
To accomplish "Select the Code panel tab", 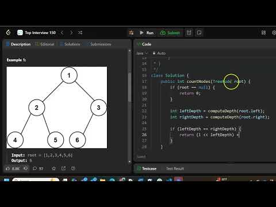I will tap(145, 44).
